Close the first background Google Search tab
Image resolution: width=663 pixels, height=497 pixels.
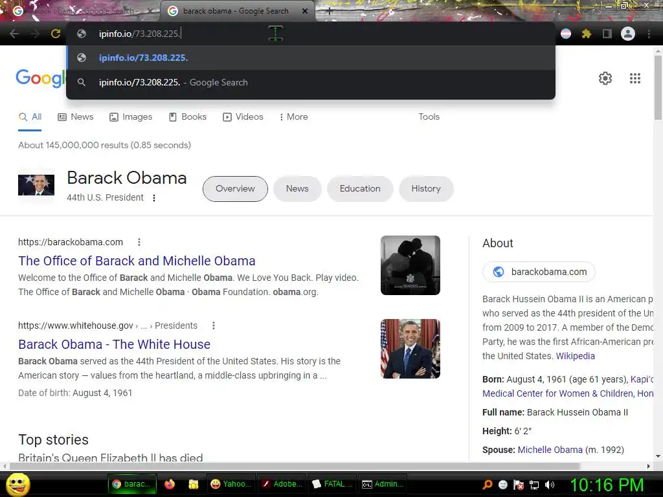[x=150, y=12]
